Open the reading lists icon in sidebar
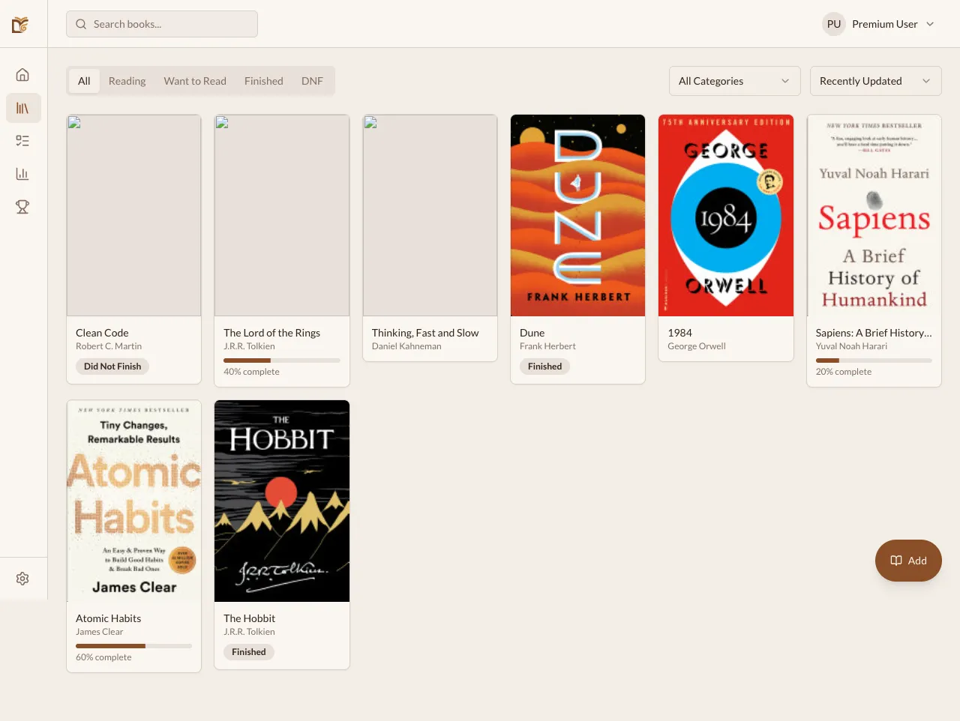 [x=22, y=141]
